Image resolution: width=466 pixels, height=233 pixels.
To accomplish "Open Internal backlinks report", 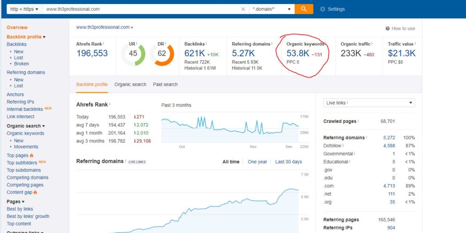I will coord(25,109).
